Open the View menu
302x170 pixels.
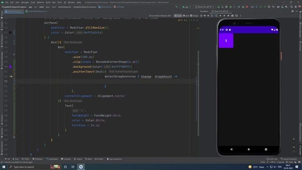point(17,2)
